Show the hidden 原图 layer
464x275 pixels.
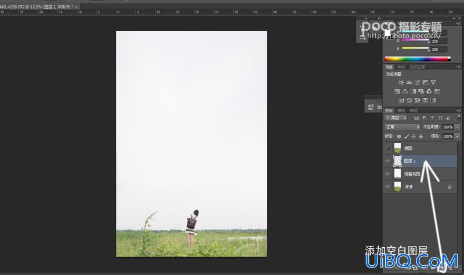[x=387, y=148]
